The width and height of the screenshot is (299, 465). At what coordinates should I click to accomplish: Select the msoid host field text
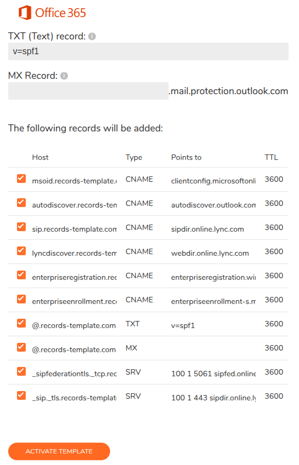pos(74,181)
